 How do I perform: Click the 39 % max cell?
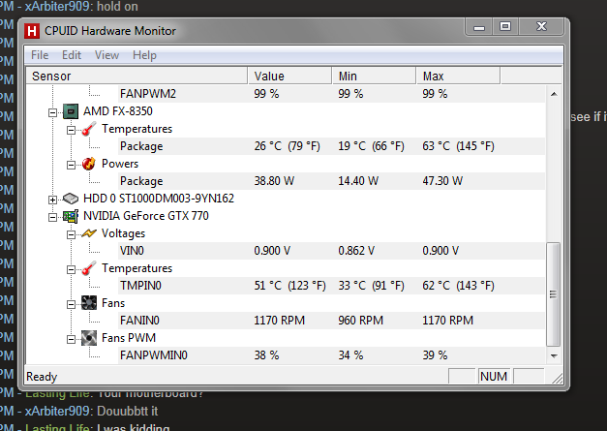click(435, 355)
